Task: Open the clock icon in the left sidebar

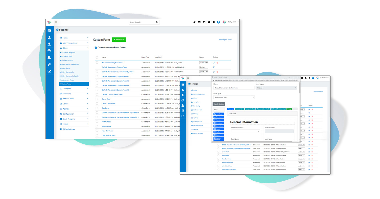Action: [49, 51]
